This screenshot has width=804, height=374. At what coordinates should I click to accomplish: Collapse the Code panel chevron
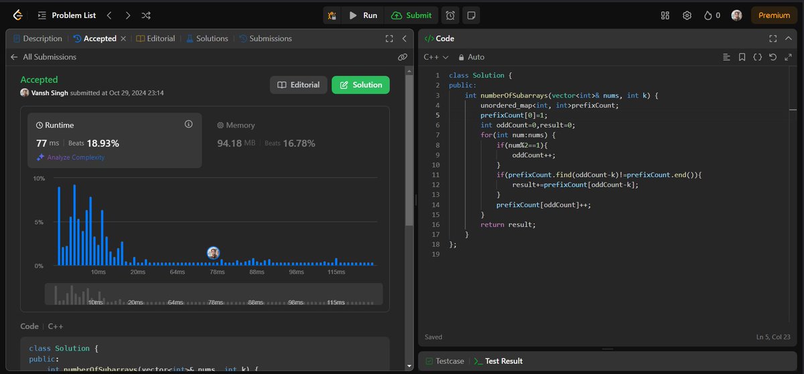tap(789, 39)
